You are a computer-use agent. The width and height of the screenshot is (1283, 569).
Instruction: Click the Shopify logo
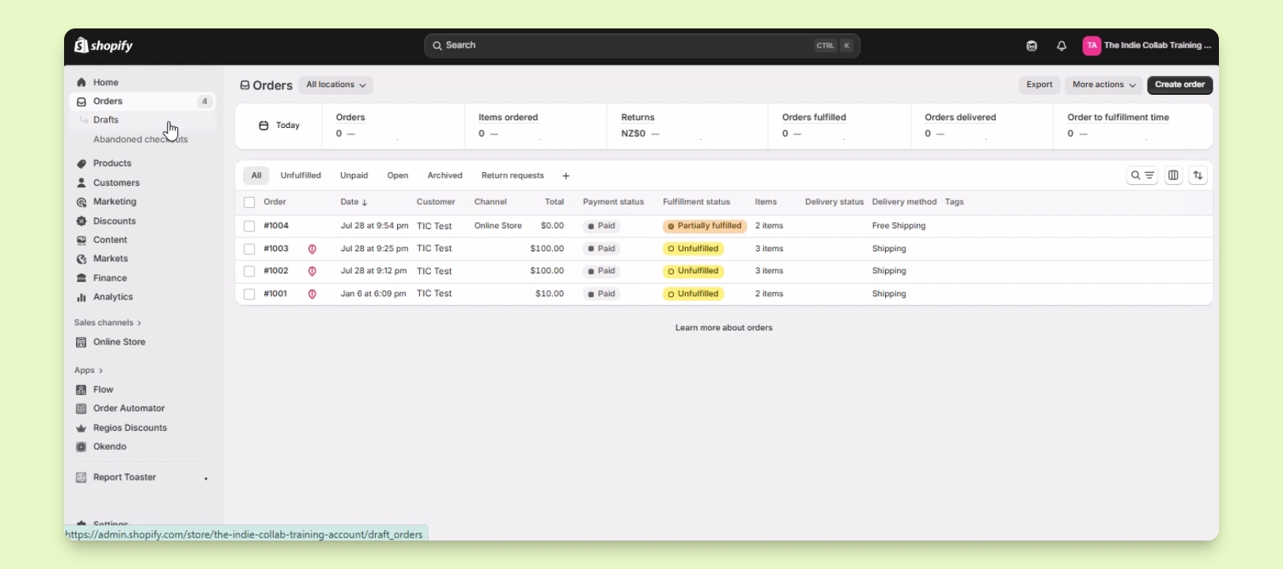pyautogui.click(x=104, y=46)
